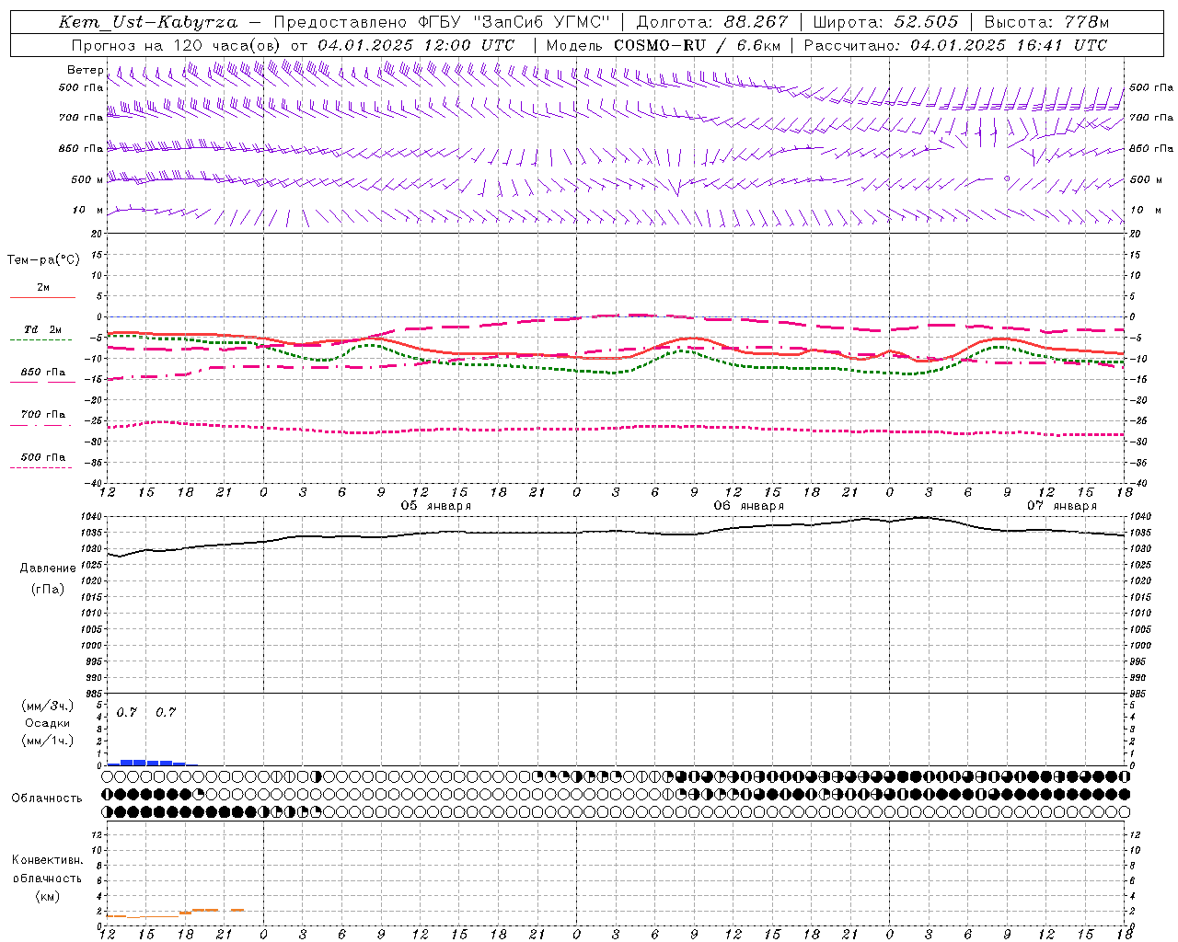This screenshot has width=1178, height=942.
Task: Click the longitude value "Долгота: 88.267"
Action: click(x=711, y=22)
